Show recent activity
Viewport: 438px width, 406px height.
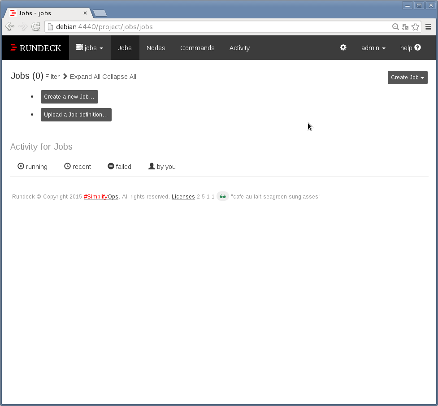point(78,166)
